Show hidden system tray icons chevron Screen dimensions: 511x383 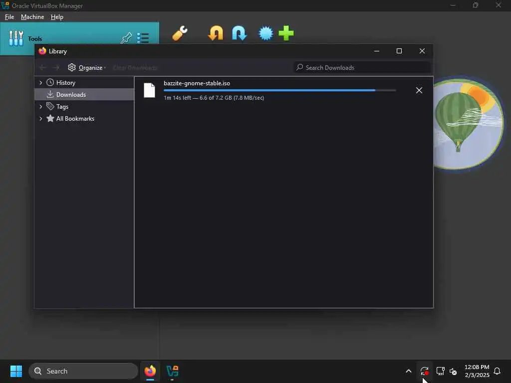point(408,371)
